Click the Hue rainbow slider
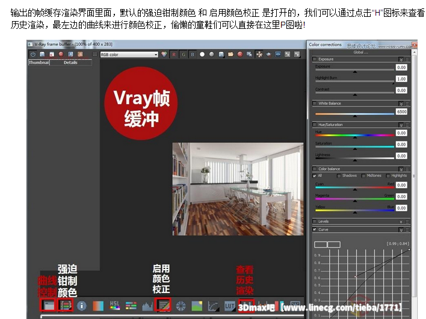 pyautogui.click(x=354, y=135)
